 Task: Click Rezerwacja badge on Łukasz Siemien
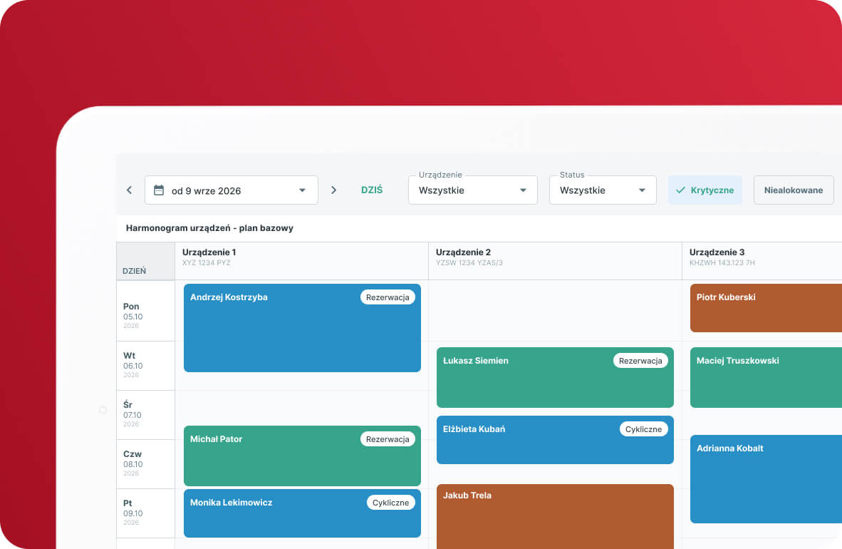640,361
